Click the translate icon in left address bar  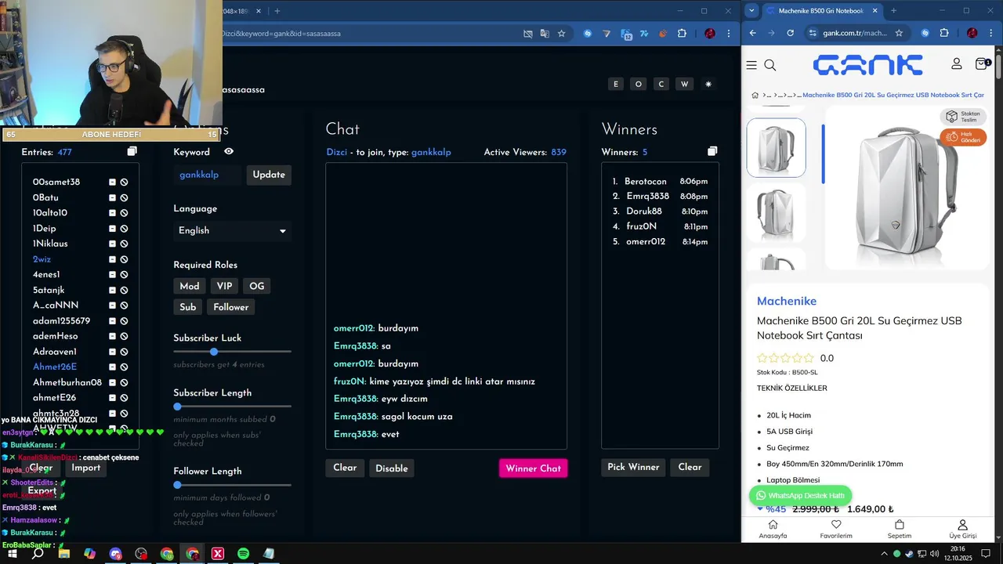pos(545,34)
